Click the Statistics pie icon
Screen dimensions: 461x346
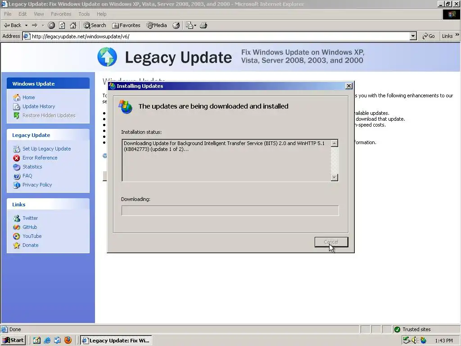[x=17, y=167]
